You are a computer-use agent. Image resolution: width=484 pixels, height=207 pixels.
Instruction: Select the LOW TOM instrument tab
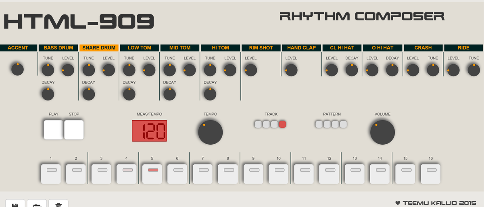139,47
